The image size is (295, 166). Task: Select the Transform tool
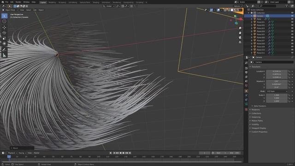click(x=4, y=43)
